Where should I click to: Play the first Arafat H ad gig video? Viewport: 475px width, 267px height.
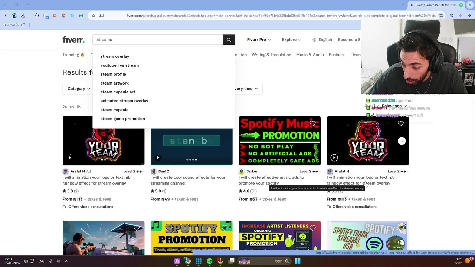[x=70, y=158]
